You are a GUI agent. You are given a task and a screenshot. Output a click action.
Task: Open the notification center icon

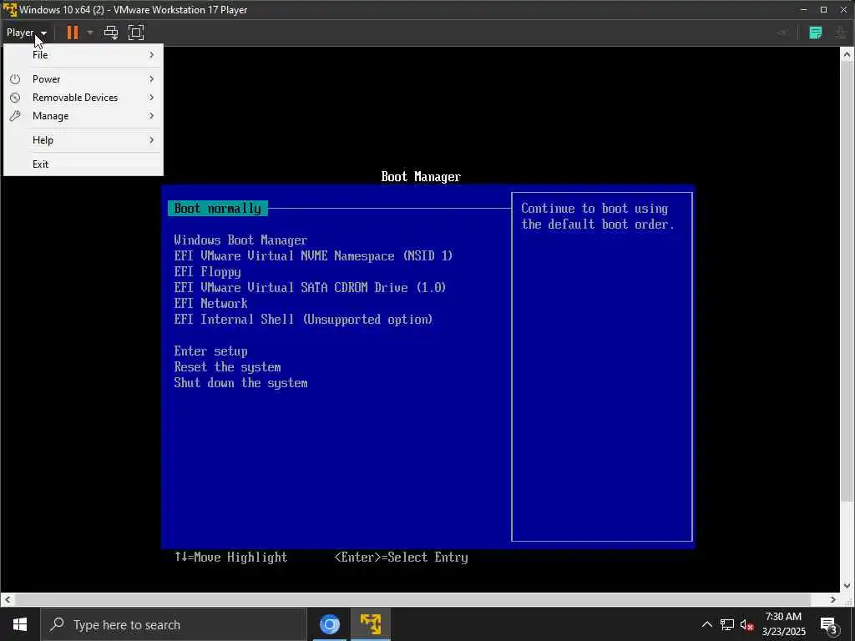[x=829, y=625]
